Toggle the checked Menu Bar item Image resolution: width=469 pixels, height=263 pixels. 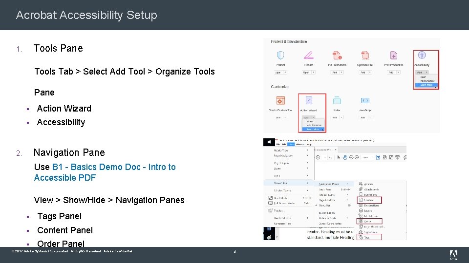click(x=333, y=206)
